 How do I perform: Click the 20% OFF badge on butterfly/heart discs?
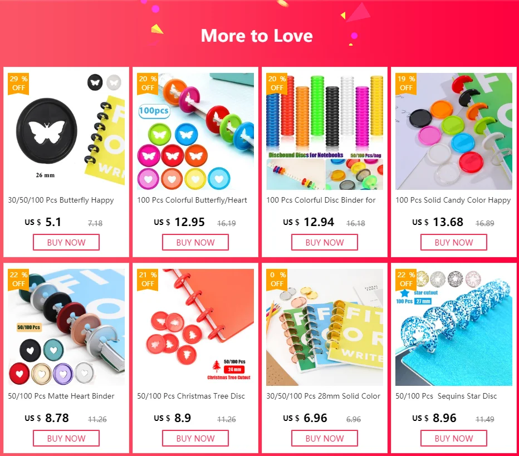(x=148, y=84)
